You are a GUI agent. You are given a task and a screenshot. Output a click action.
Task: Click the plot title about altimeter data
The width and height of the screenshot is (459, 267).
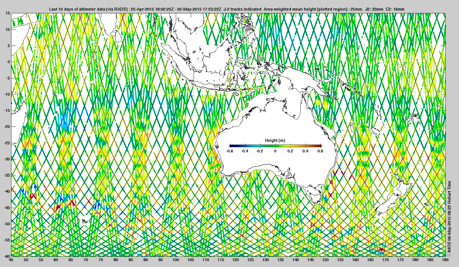(227, 9)
